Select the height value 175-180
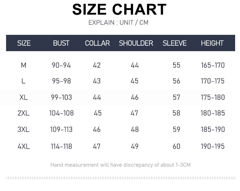 [x=213, y=97]
